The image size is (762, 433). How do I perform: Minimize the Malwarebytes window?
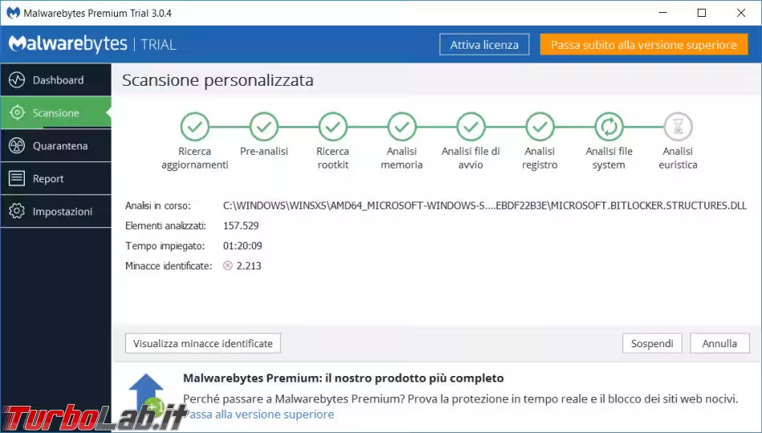[663, 13]
